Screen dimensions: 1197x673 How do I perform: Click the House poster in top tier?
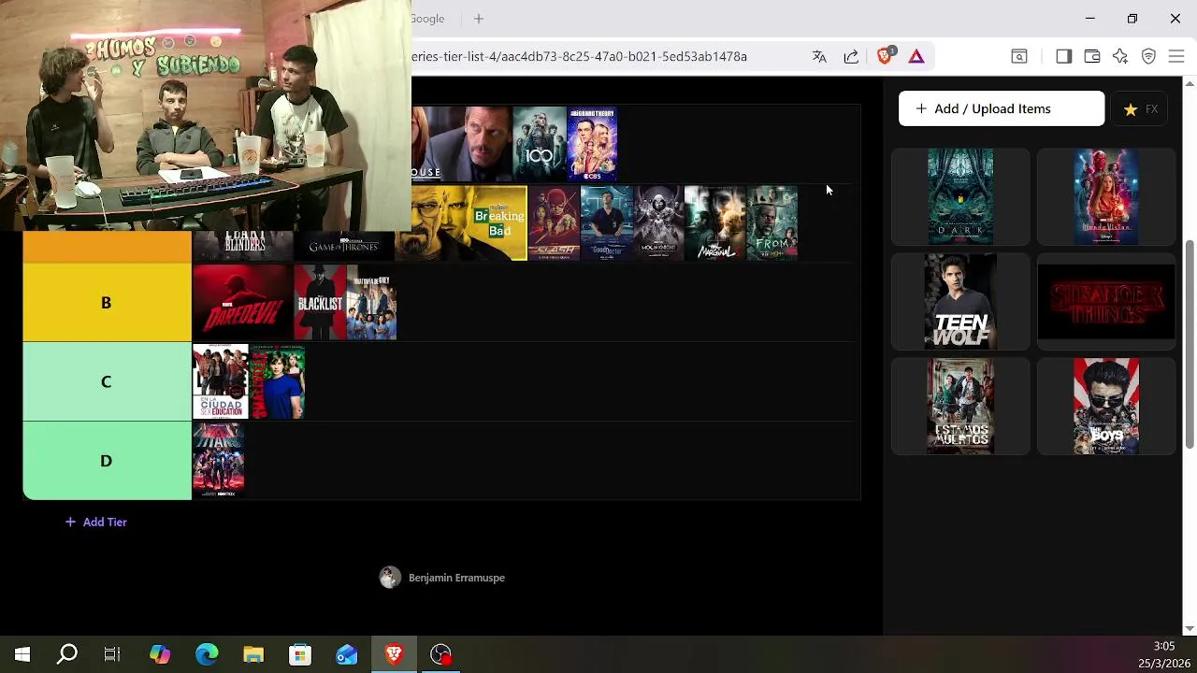(x=461, y=144)
